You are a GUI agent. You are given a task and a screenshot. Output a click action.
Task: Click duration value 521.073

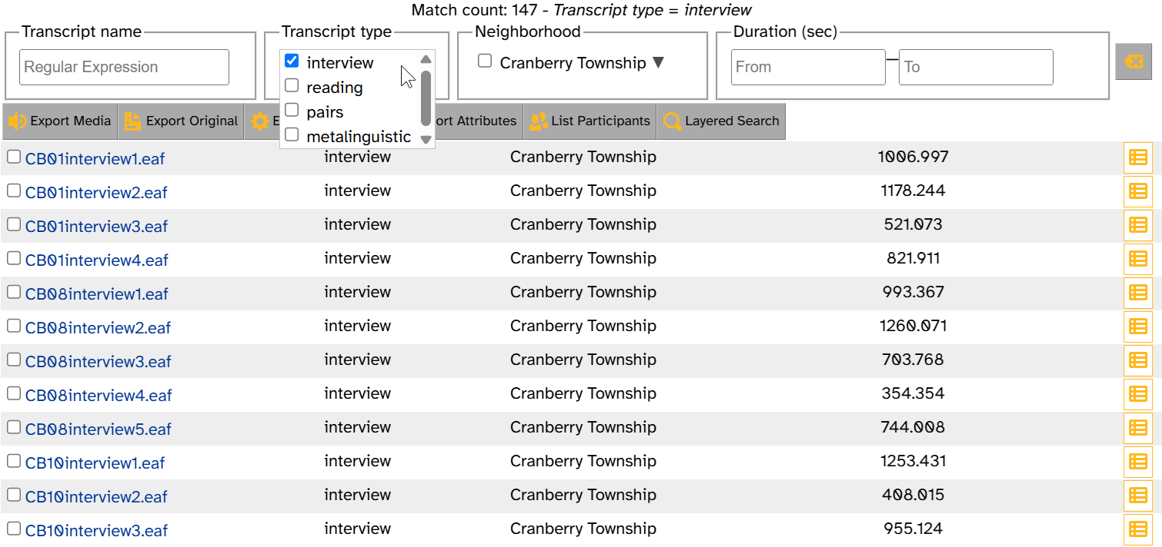click(x=913, y=224)
